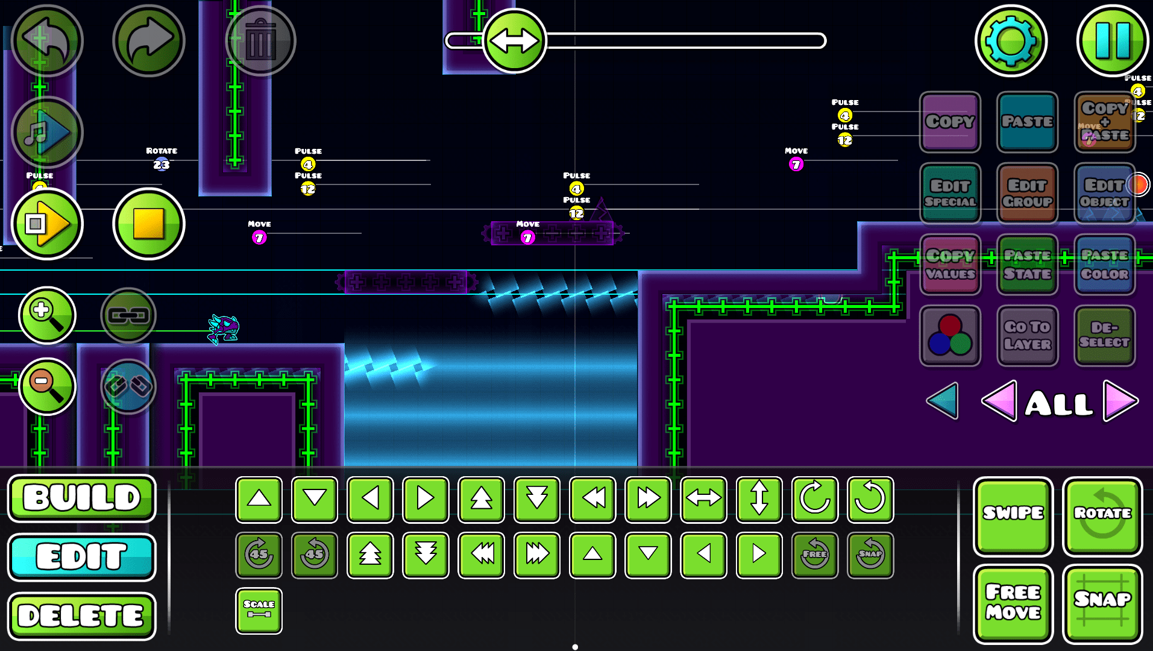Click the double right-arrow move button
This screenshot has height=651, width=1153.
click(648, 499)
